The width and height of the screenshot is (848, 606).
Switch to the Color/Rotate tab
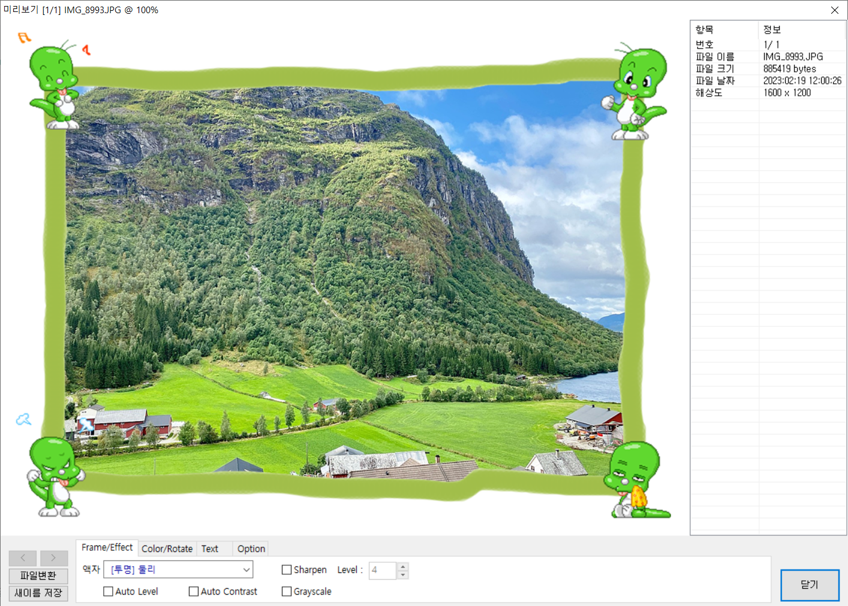click(x=167, y=549)
